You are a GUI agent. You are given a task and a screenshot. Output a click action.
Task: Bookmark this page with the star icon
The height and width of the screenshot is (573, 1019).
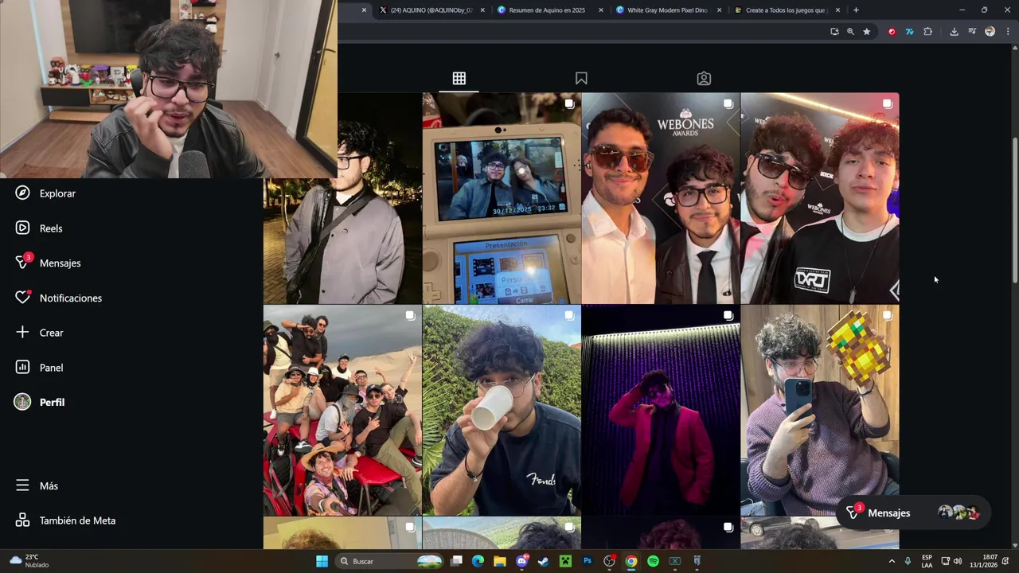tap(867, 32)
